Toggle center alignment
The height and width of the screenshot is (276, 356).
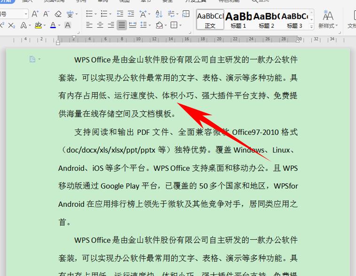(x=100, y=25)
